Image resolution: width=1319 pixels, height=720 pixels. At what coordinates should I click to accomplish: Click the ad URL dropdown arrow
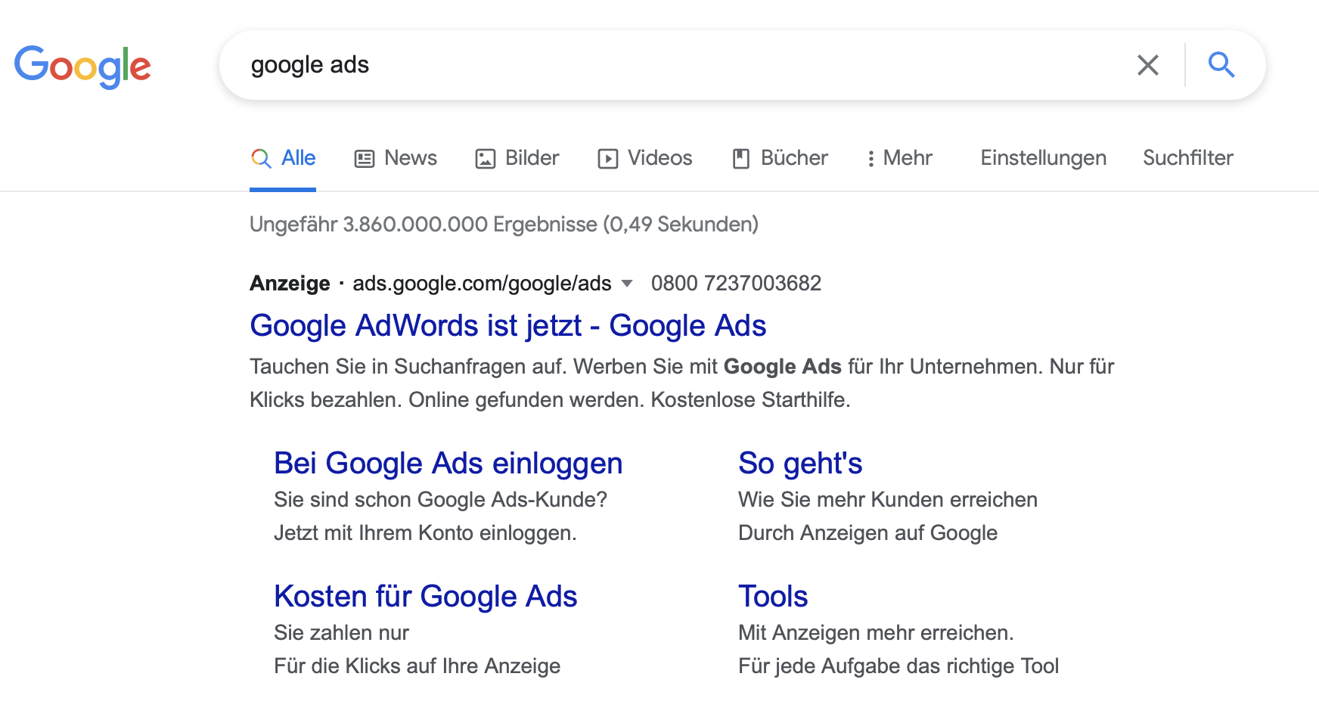pyautogui.click(x=626, y=284)
